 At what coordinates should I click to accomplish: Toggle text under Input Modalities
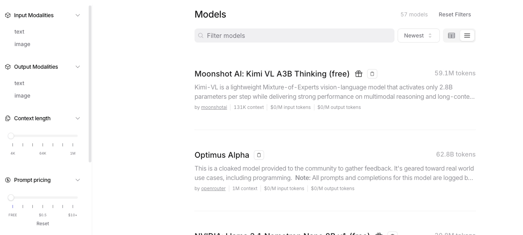(x=20, y=32)
